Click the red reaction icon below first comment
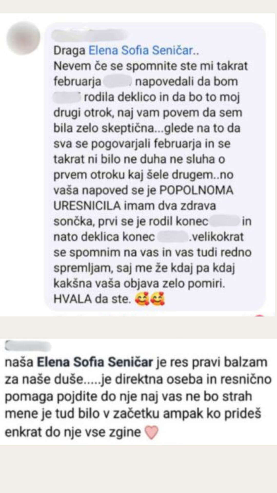Viewport: 277px width, 493px height. tap(260, 315)
